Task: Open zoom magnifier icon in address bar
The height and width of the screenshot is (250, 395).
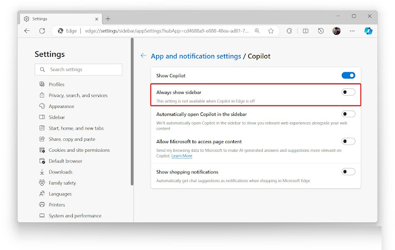Action: coord(257,31)
